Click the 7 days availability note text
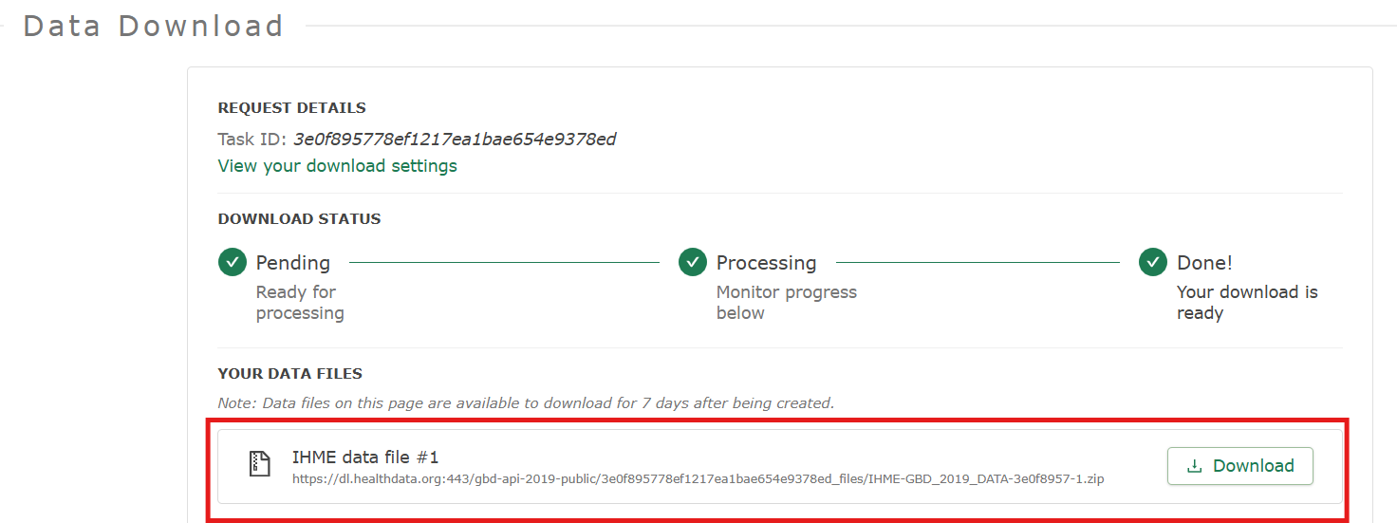The width and height of the screenshot is (1397, 523). point(526,403)
